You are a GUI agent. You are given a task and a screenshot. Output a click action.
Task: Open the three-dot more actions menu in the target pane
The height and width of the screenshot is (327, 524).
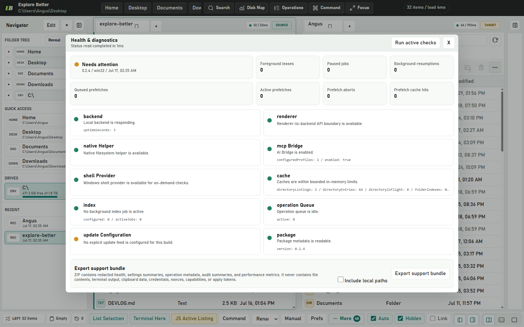(495, 67)
